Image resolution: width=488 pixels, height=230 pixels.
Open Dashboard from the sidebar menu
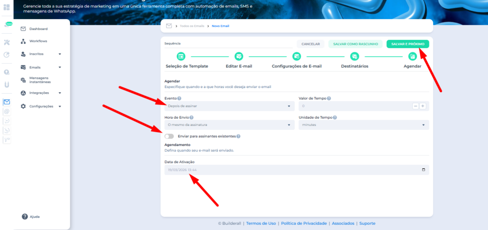point(38,29)
